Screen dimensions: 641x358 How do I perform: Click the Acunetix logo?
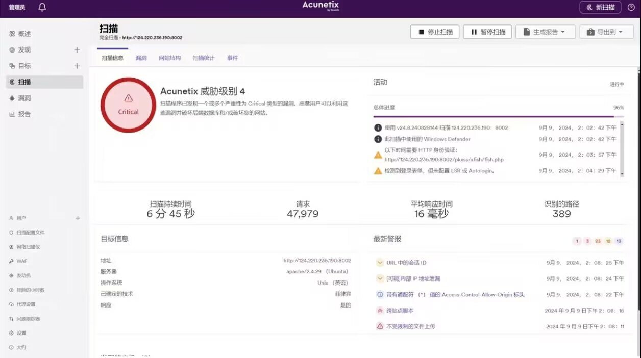[320, 6]
